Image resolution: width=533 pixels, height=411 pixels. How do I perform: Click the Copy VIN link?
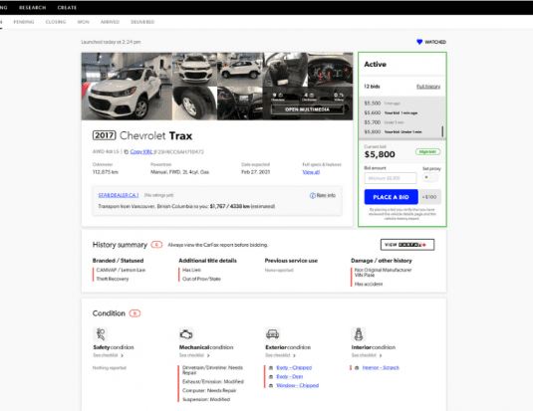point(141,152)
